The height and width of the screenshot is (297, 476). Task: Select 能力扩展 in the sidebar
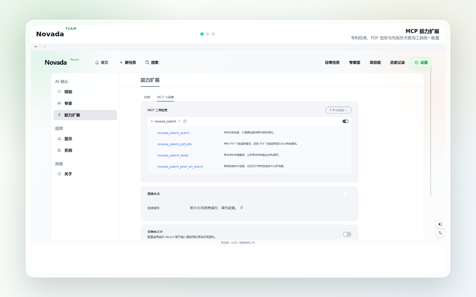(85, 115)
